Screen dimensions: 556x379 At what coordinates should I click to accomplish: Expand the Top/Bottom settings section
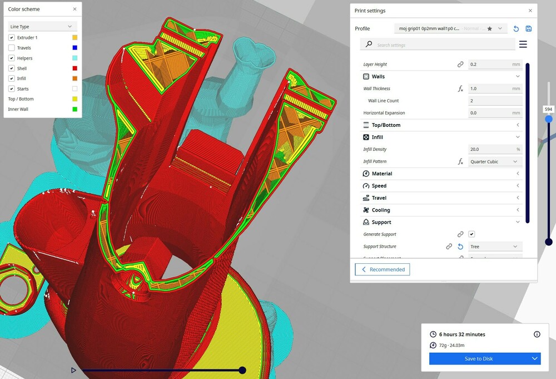518,125
